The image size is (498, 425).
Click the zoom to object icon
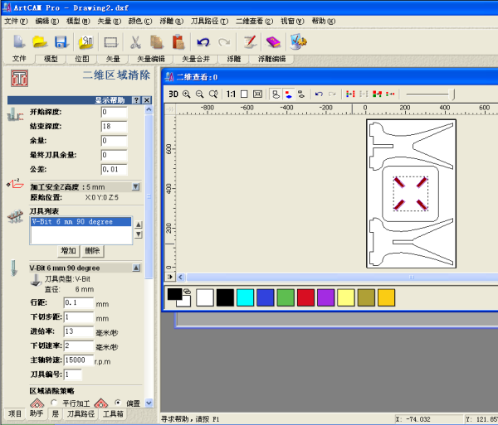257,94
